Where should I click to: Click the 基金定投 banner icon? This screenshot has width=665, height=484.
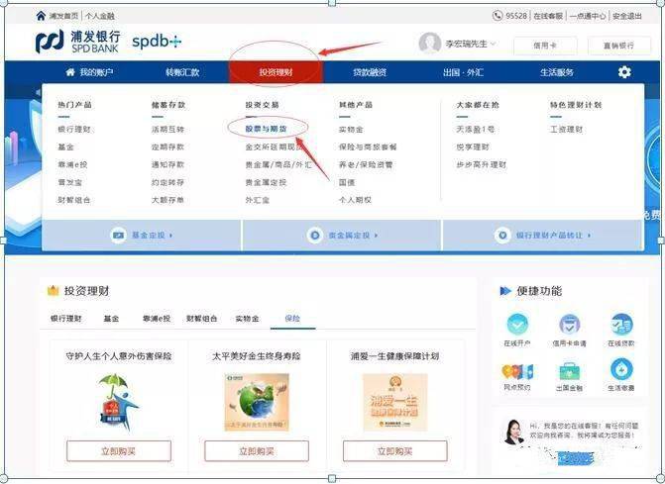click(118, 235)
